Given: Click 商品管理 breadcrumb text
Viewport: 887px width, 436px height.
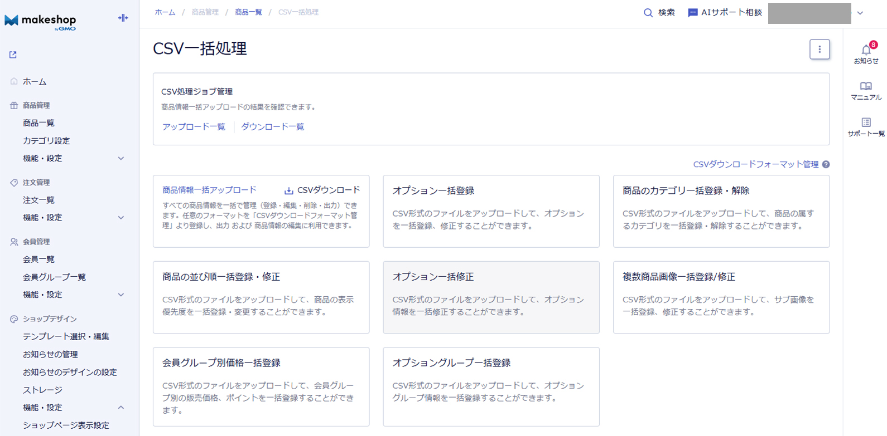Looking at the screenshot, I should (205, 12).
